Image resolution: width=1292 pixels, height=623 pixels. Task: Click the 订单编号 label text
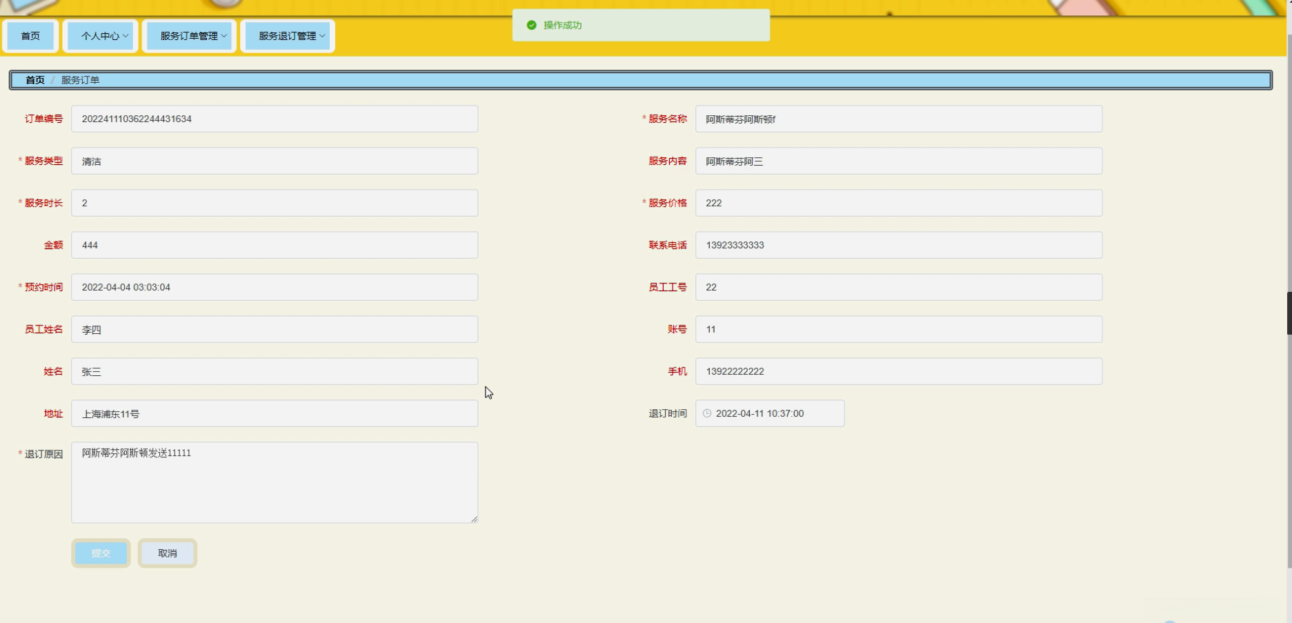pyautogui.click(x=43, y=119)
